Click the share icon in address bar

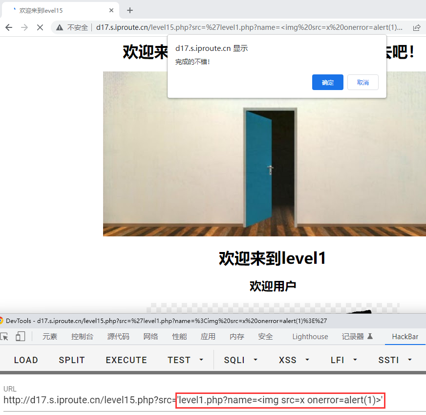[416, 27]
